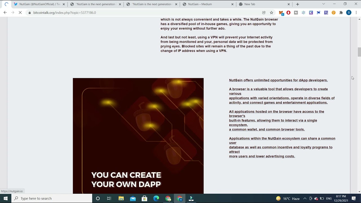Open a new tab with plus button
Image resolution: width=361 pixels, height=203 pixels.
pyautogui.click(x=298, y=4)
